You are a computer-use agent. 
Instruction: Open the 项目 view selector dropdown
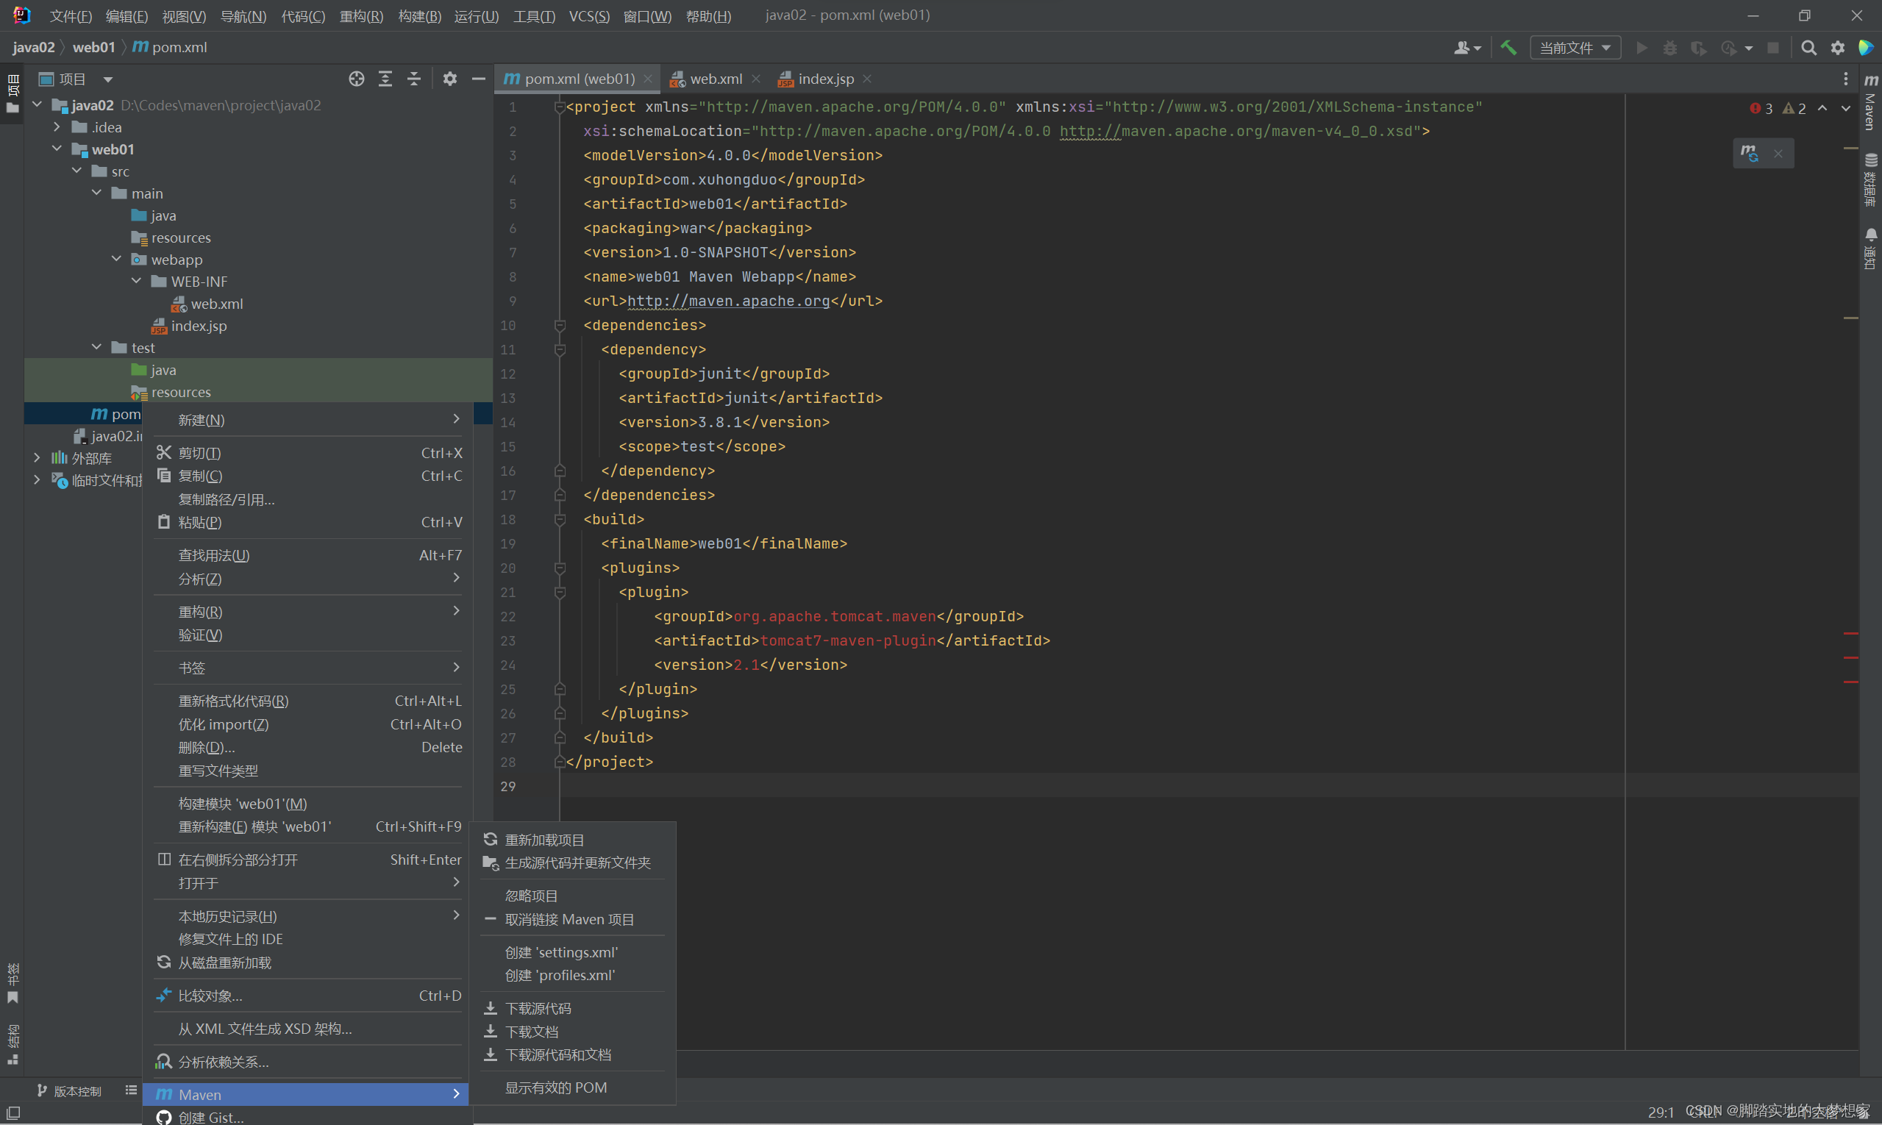point(76,79)
